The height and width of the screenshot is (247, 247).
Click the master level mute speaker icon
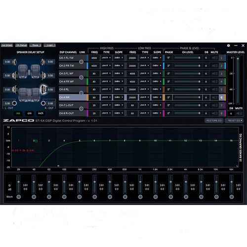point(239,113)
